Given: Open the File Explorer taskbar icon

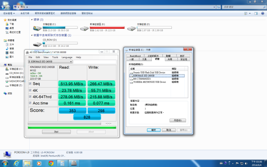Looking at the screenshot, I should pos(27,163).
